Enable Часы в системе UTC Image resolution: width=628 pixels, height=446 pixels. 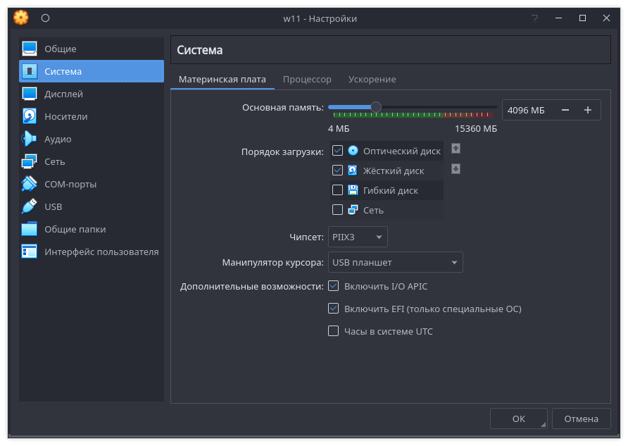[333, 331]
